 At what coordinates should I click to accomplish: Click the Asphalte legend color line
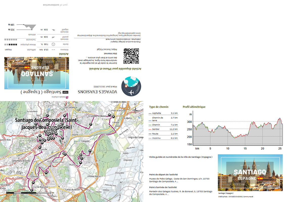coord(150,113)
